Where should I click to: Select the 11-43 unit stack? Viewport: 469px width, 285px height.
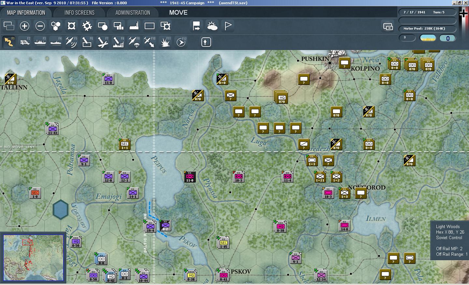coord(52,129)
